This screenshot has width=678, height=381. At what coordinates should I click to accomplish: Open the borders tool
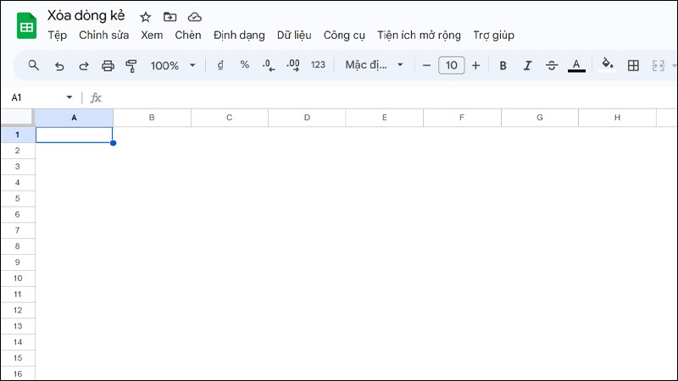[x=633, y=66]
